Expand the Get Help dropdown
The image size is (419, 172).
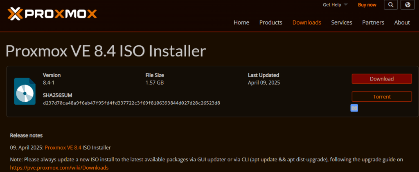(335, 5)
